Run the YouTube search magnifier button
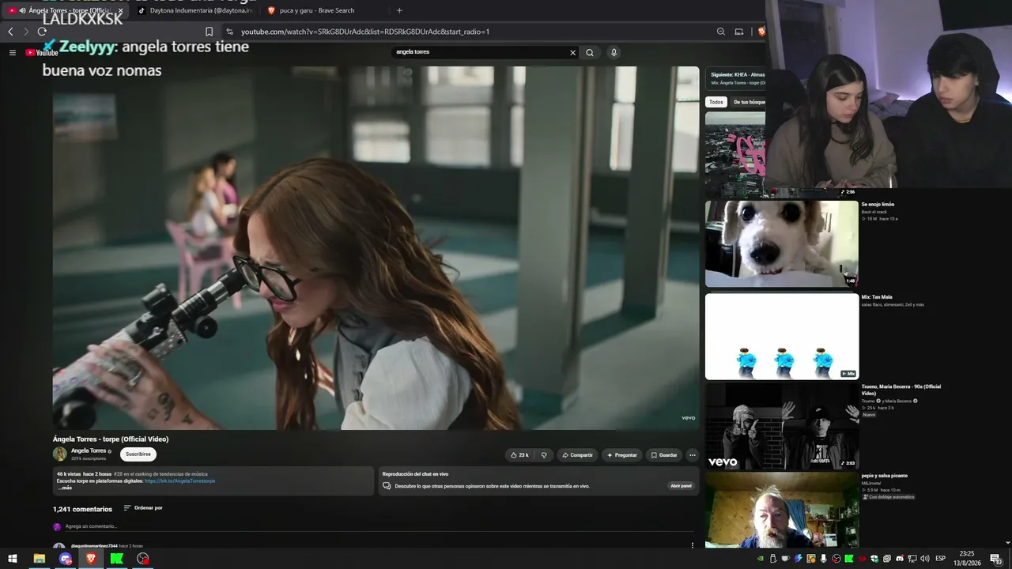 [590, 53]
